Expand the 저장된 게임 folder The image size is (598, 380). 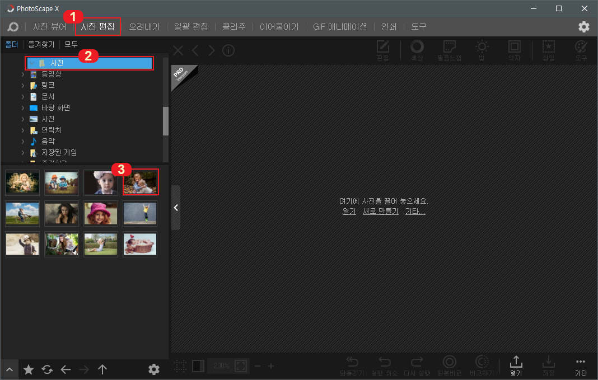point(23,152)
